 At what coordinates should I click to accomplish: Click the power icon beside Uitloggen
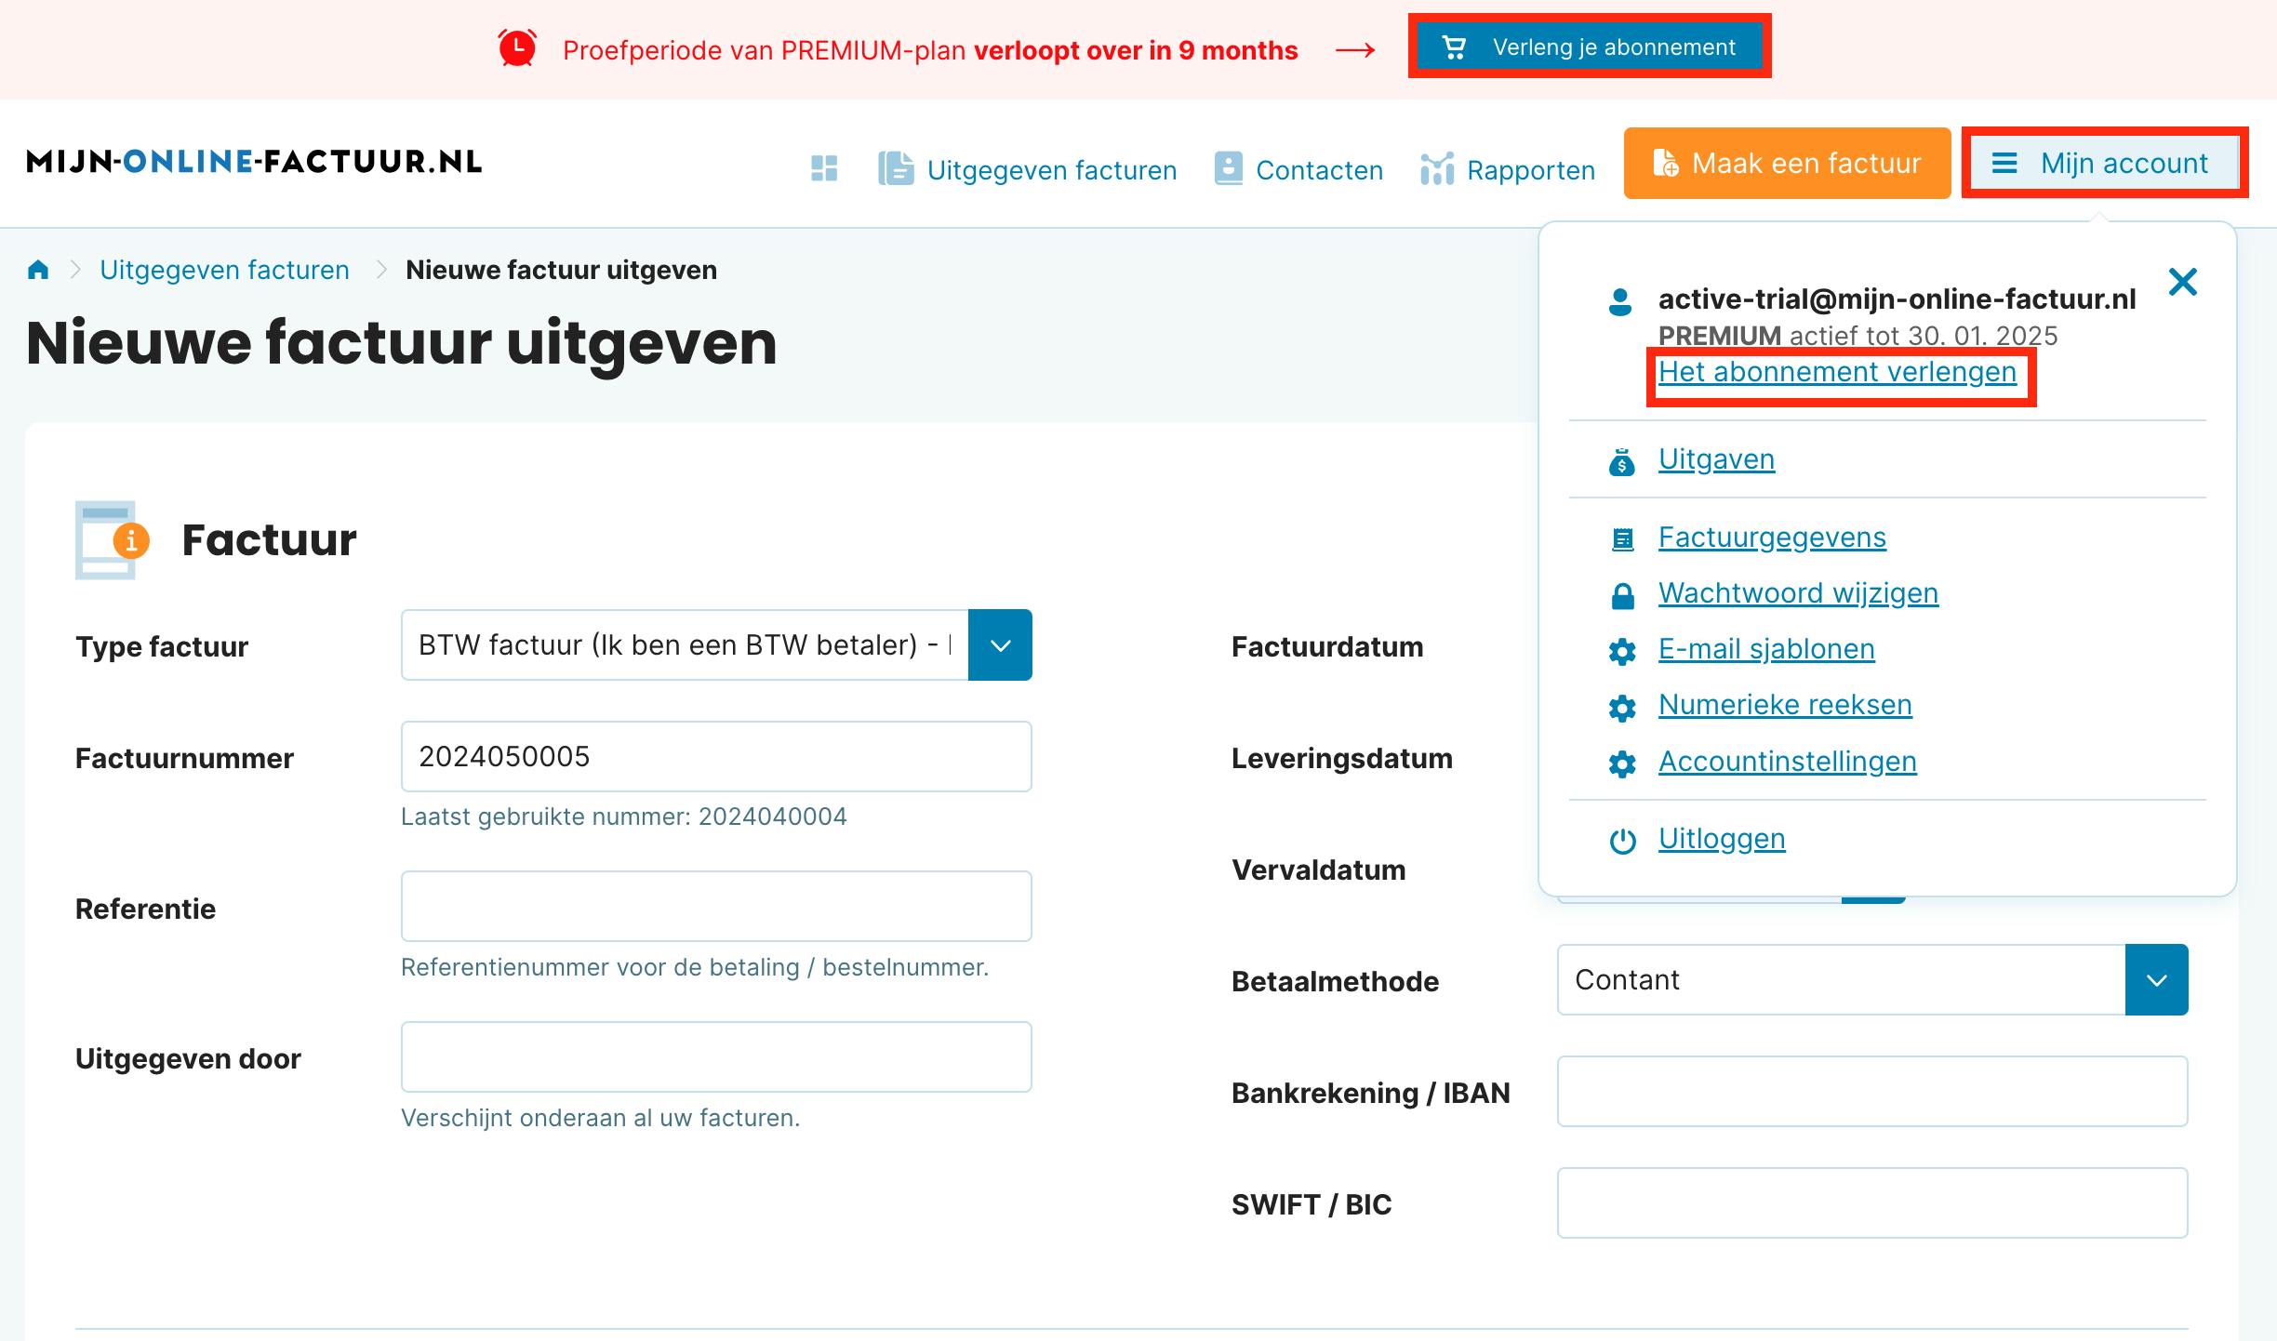(x=1622, y=841)
